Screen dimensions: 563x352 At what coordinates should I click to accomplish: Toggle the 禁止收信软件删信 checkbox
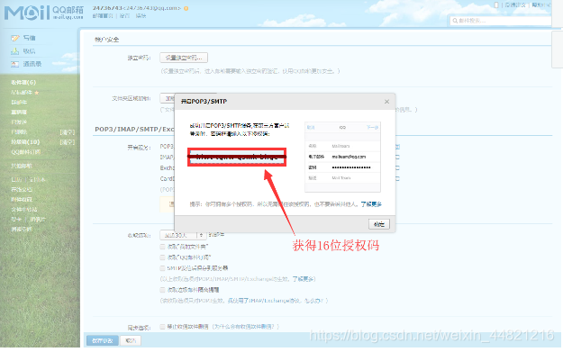coord(163,327)
